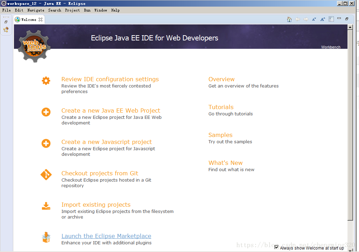Screen dimensions: 359x252
Task: Open the Overview link
Action: (x=221, y=79)
